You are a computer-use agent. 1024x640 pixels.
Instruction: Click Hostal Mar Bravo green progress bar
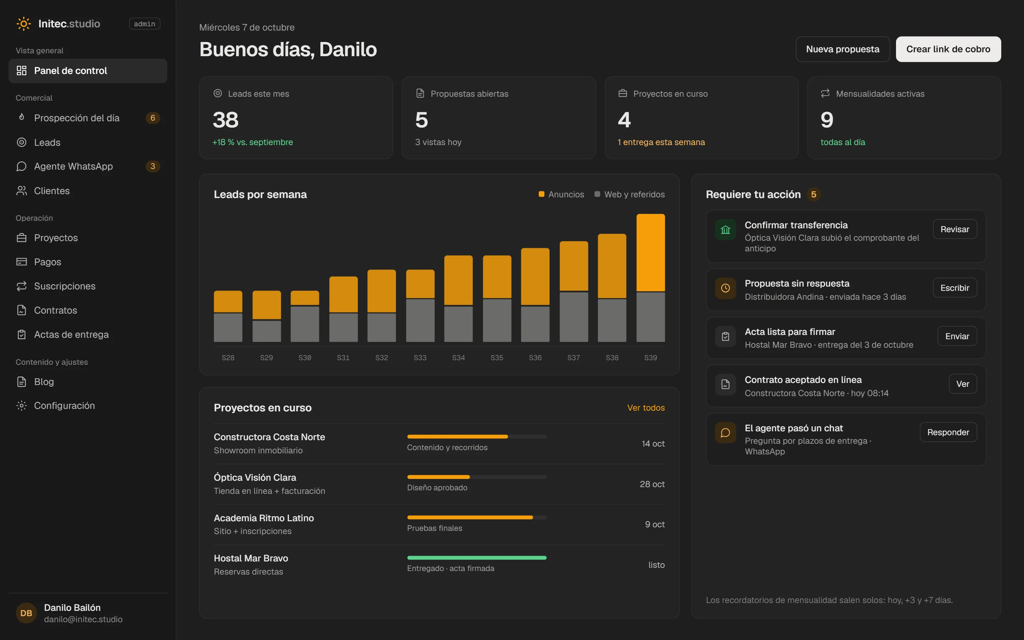[477, 558]
